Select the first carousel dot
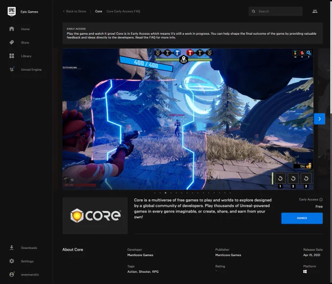The height and width of the screenshot is (284, 332). click(x=155, y=193)
